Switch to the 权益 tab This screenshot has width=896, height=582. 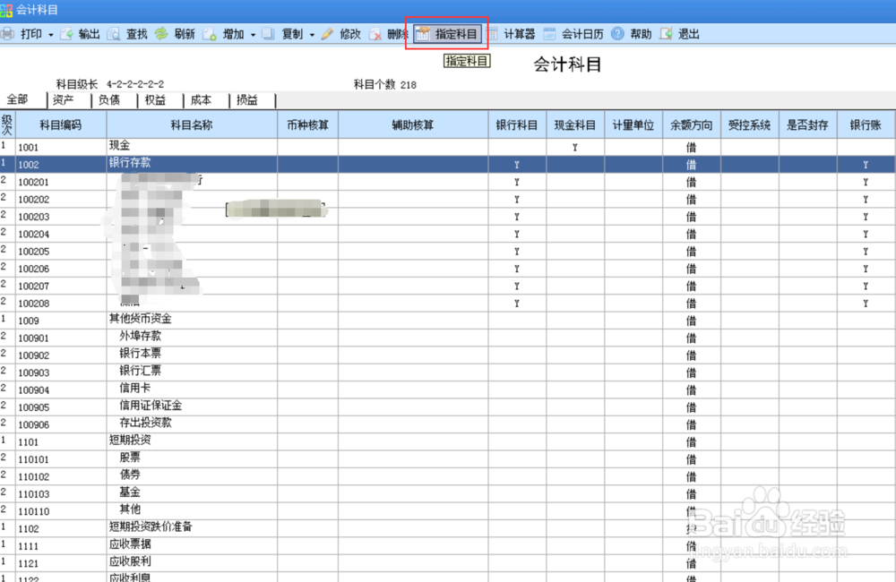pyautogui.click(x=155, y=100)
